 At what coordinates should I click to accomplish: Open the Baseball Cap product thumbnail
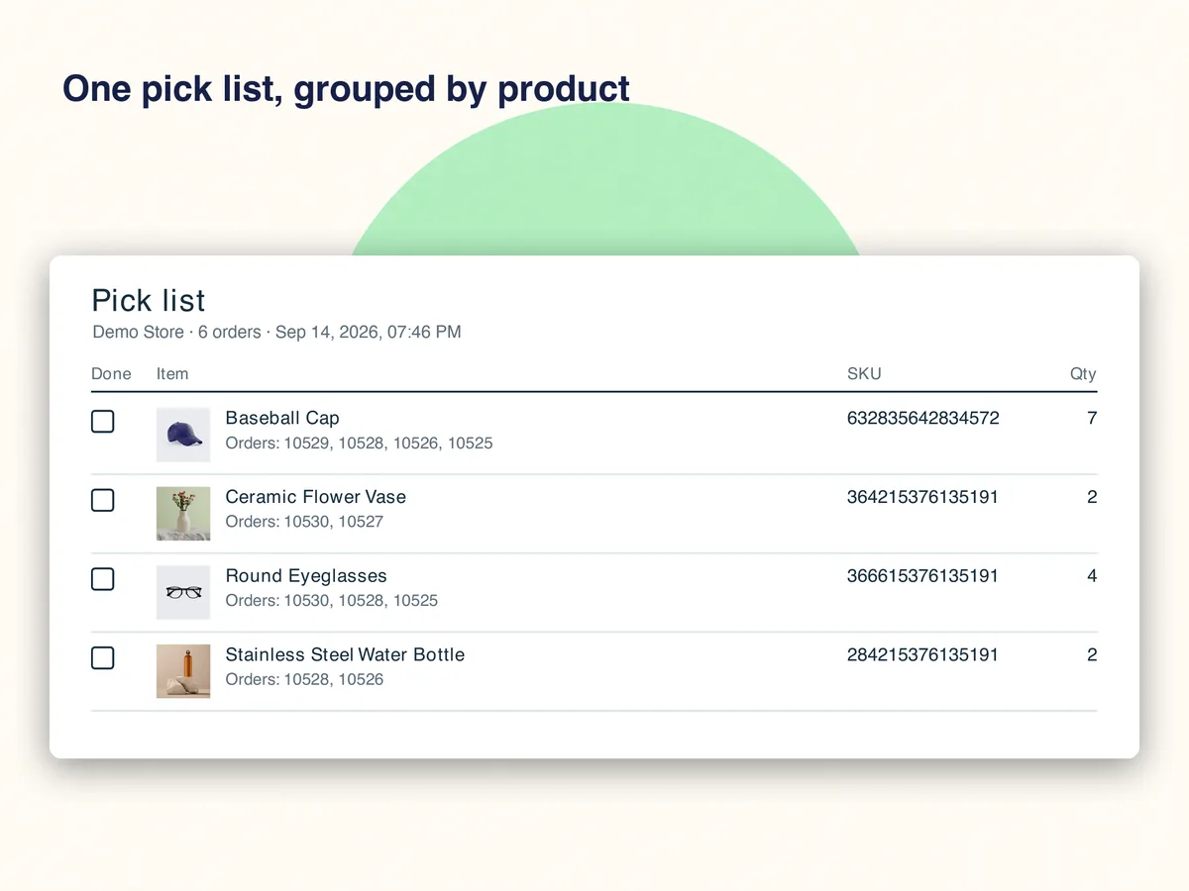(x=183, y=435)
